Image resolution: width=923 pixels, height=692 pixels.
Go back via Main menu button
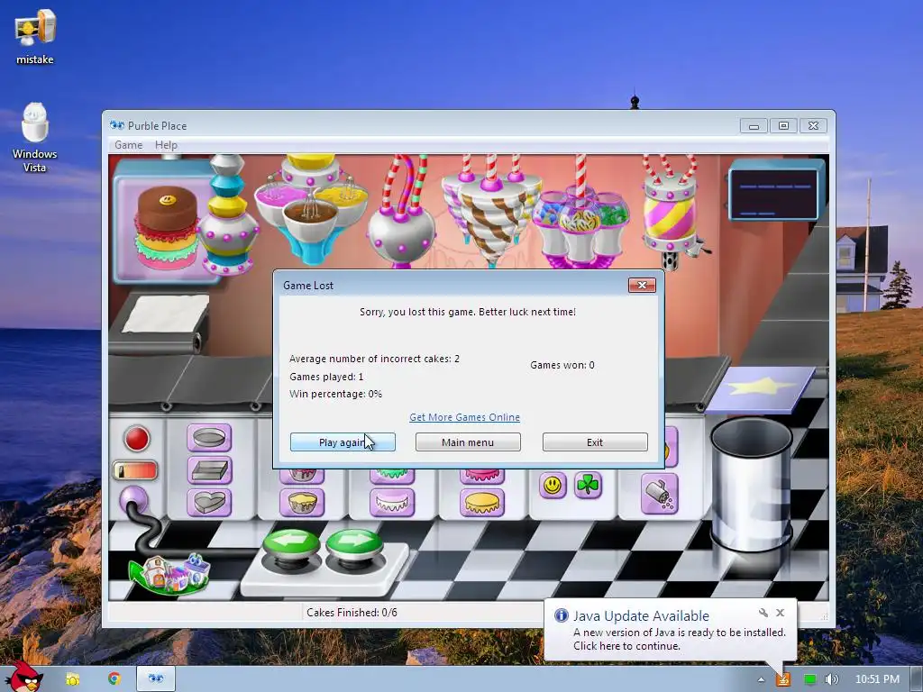coord(468,442)
